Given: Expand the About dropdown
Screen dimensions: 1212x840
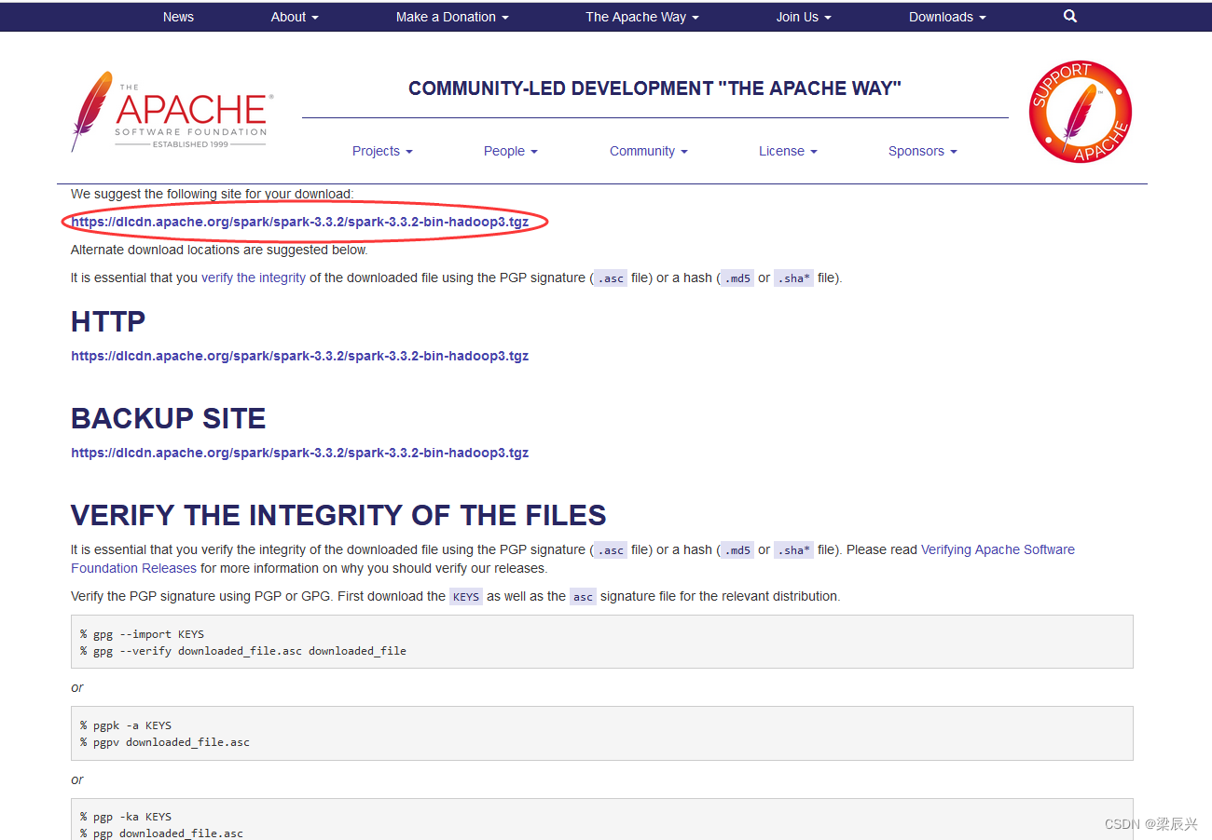Looking at the screenshot, I should (x=295, y=17).
